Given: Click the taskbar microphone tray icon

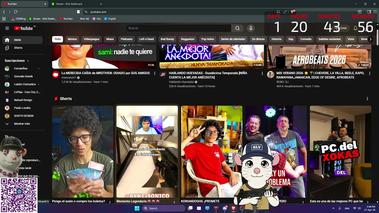Looking at the screenshot, I should pyautogui.click(x=340, y=208).
